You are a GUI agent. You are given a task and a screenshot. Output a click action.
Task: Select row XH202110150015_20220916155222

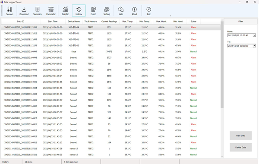coord(111,148)
